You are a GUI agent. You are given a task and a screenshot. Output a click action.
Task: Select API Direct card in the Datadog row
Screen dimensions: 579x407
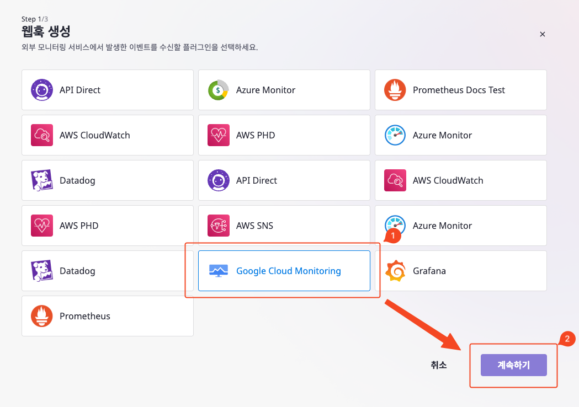point(284,180)
